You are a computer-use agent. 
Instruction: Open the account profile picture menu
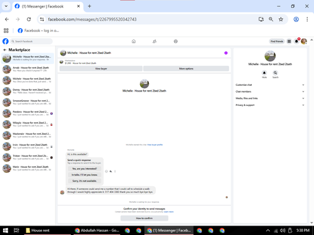click(304, 41)
